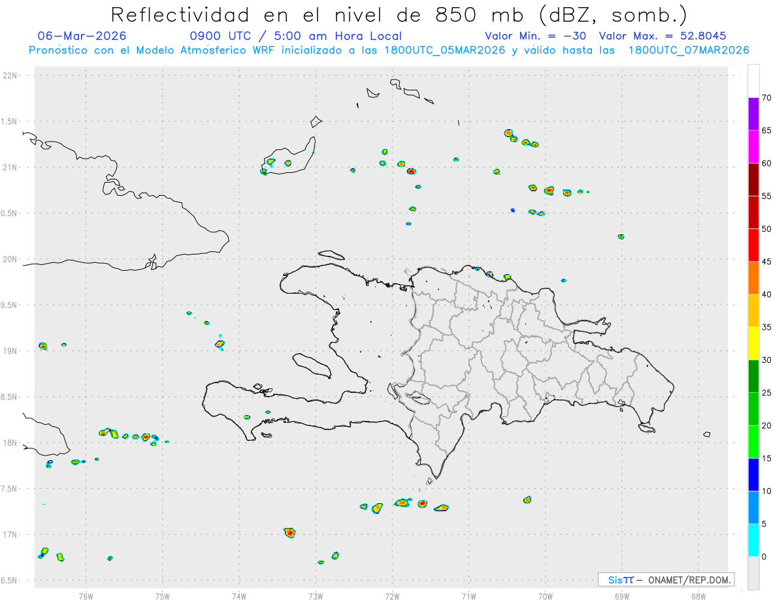Click the latitude axis label "8.5N"

pos(10,397)
